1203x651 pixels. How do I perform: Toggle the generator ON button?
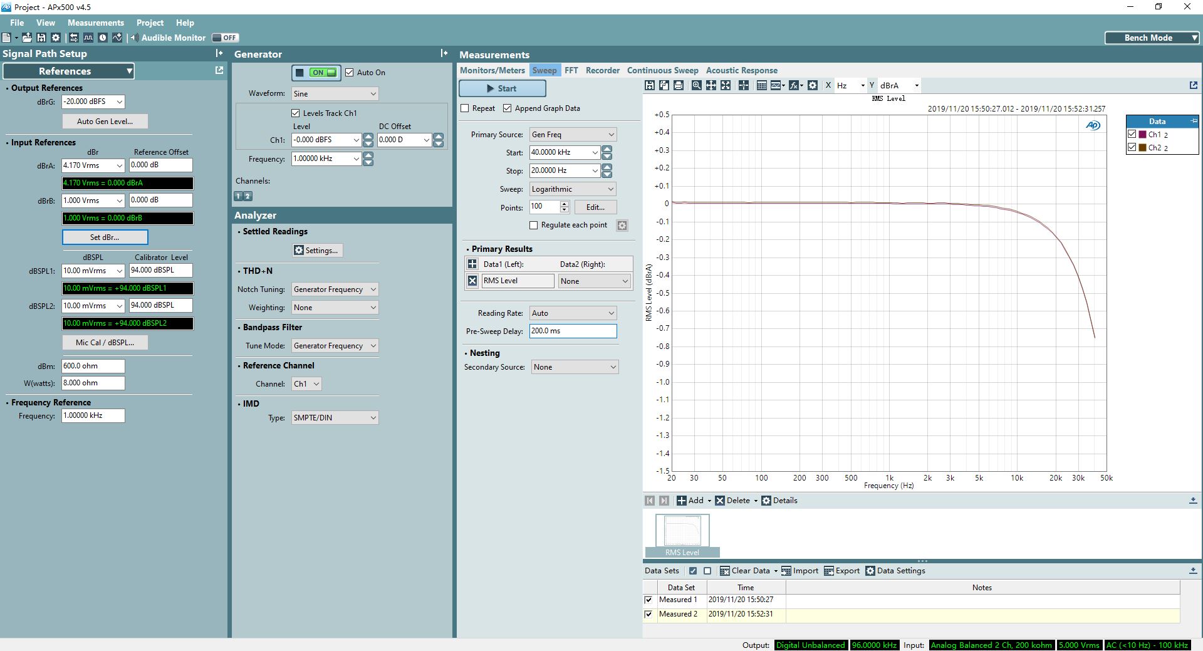click(x=316, y=73)
